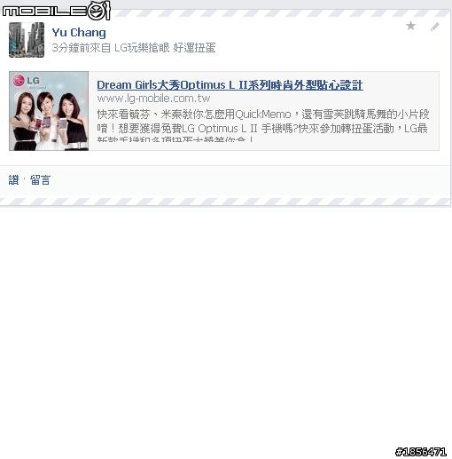
Task: Click the truncated last description line
Action: click(x=175, y=138)
